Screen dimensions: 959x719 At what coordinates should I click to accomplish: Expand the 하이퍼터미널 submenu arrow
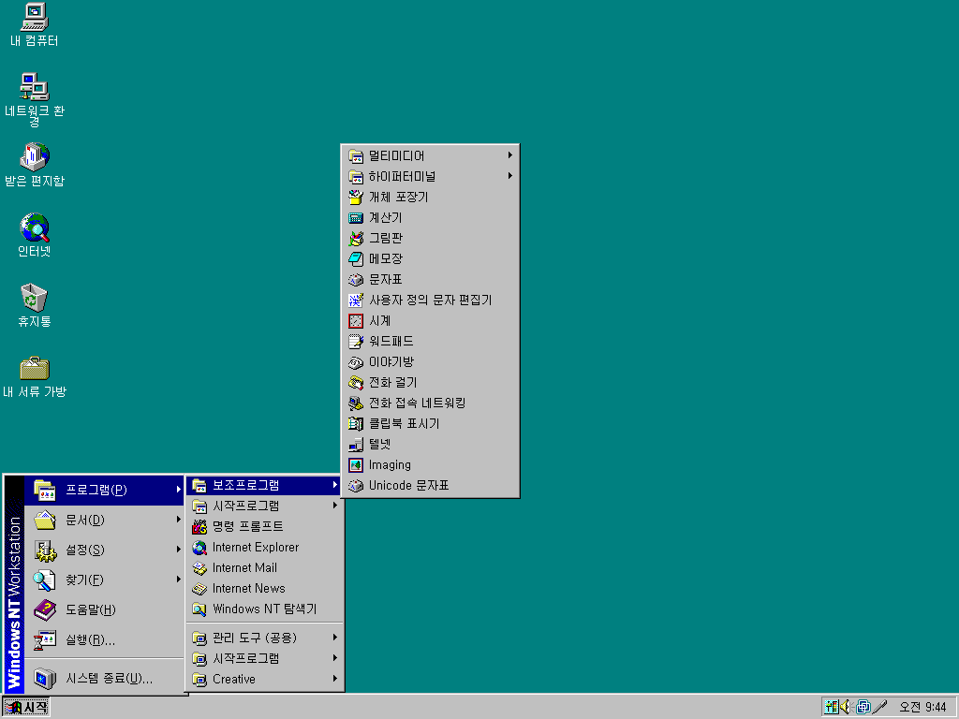[510, 176]
